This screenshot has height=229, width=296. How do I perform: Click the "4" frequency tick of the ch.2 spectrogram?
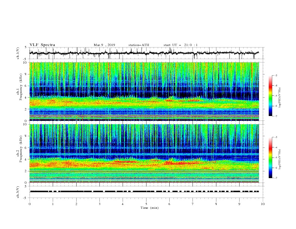pyautogui.click(x=27, y=159)
